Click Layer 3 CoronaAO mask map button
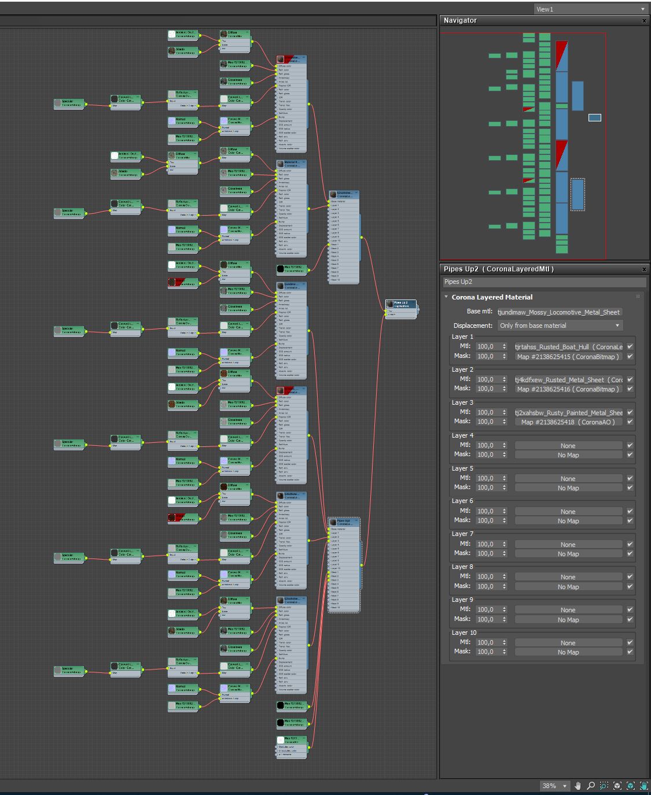The image size is (651, 795). coord(568,422)
